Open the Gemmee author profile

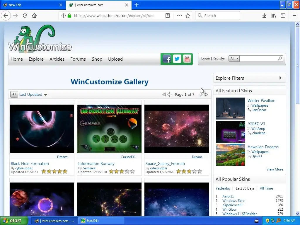tap(89, 168)
